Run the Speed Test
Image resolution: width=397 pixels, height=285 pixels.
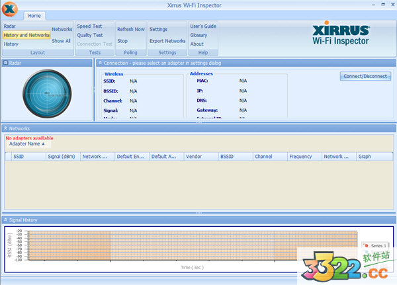point(89,26)
